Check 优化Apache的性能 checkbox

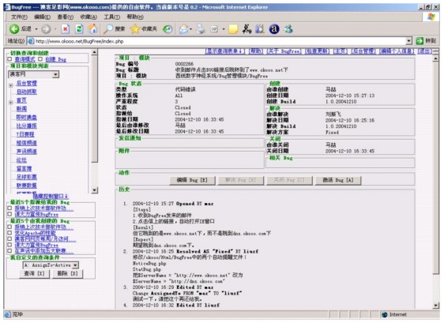click(x=9, y=233)
